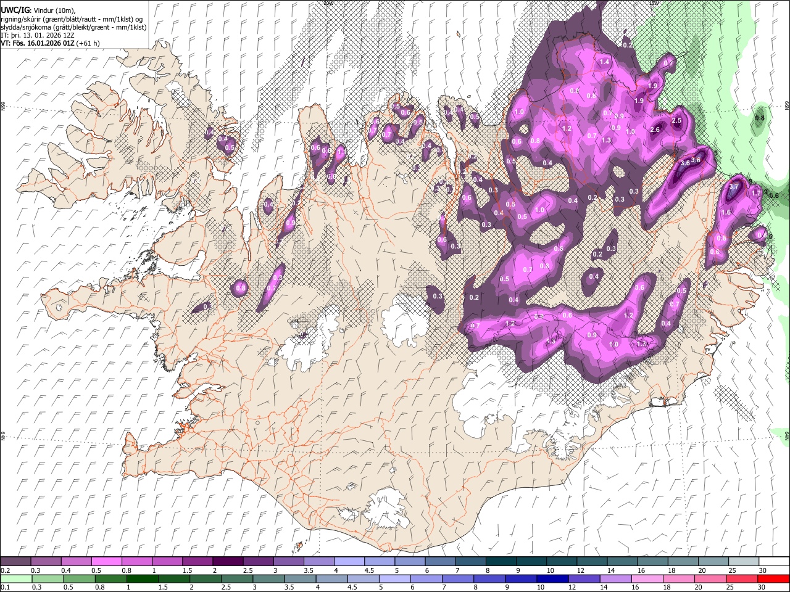Click the white 30 swatch in upper legend row

point(774,561)
